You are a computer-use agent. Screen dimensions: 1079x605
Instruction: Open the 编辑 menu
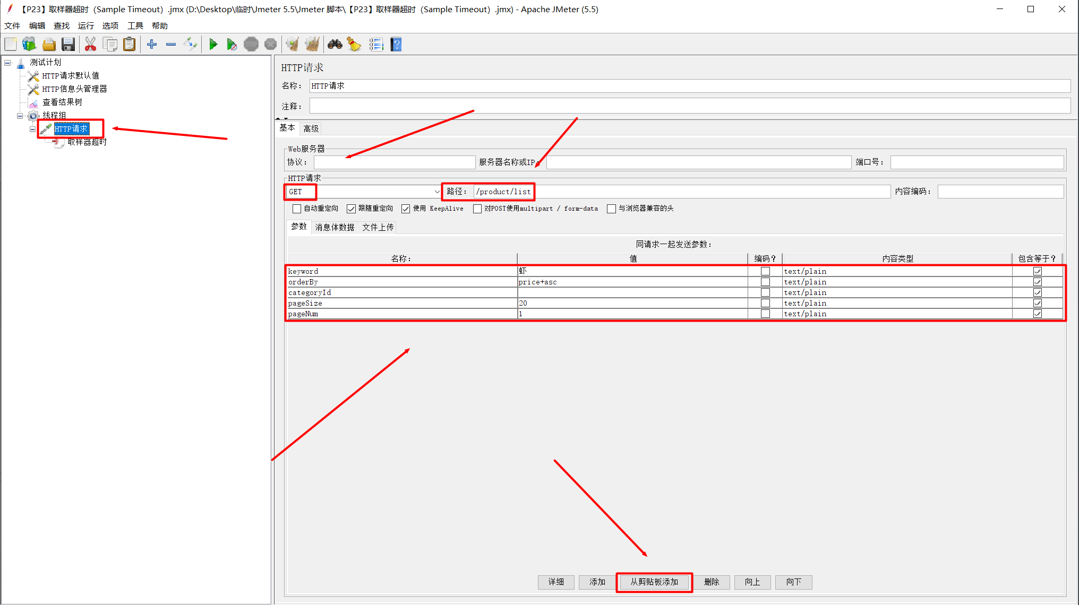(x=37, y=25)
